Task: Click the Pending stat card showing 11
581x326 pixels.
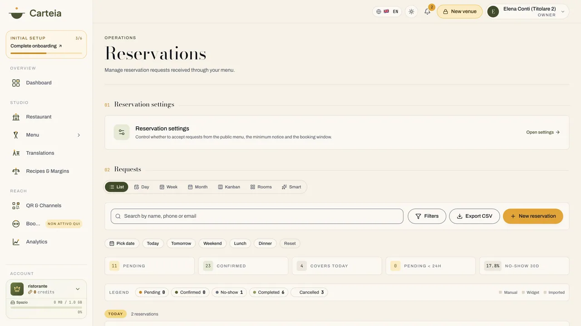Action: tap(149, 266)
